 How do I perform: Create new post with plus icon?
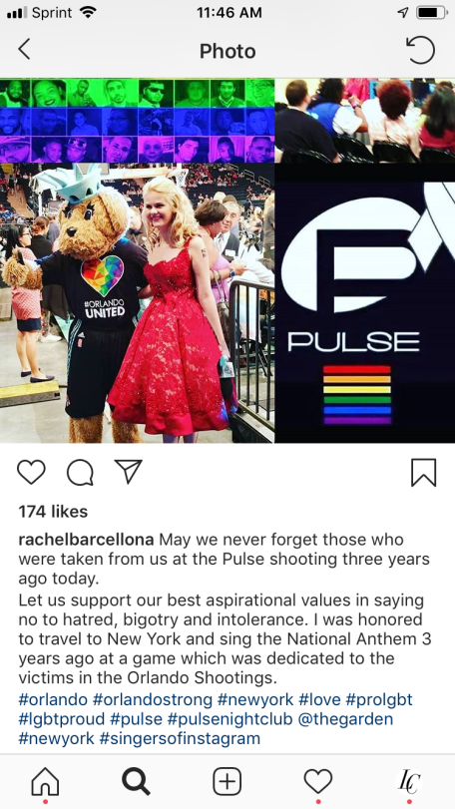point(227,782)
